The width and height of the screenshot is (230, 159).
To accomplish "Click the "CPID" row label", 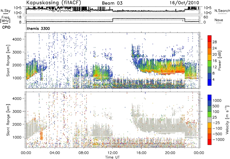I will coord(6,27).
